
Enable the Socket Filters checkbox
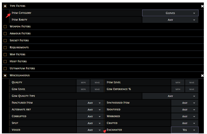(5, 41)
